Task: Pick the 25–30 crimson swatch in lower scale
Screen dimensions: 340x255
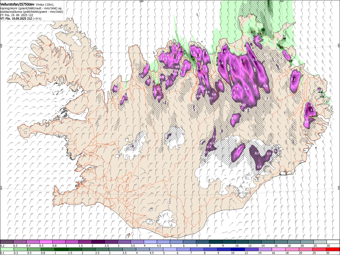Action: click(319, 249)
